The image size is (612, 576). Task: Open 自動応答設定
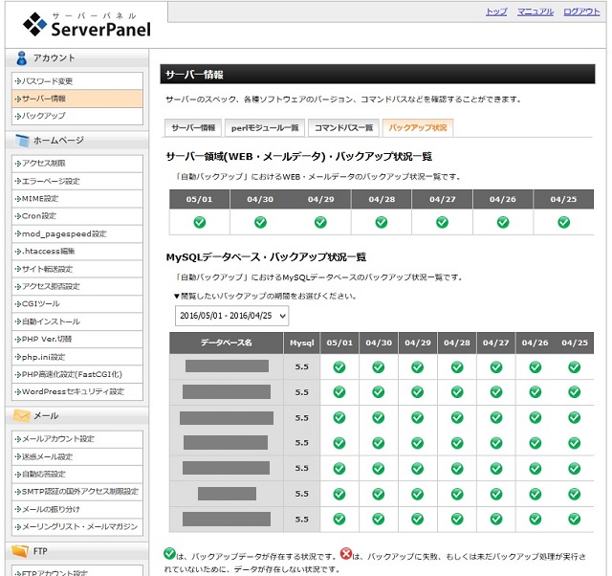click(x=77, y=474)
